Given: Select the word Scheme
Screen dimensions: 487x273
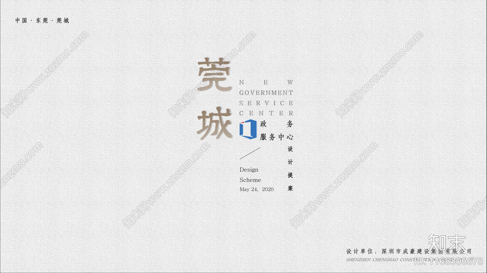Looking at the screenshot, I should point(250,180).
